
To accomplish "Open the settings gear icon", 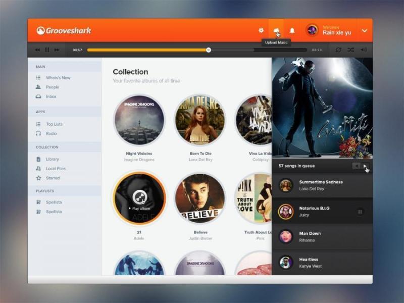I will tap(261, 31).
